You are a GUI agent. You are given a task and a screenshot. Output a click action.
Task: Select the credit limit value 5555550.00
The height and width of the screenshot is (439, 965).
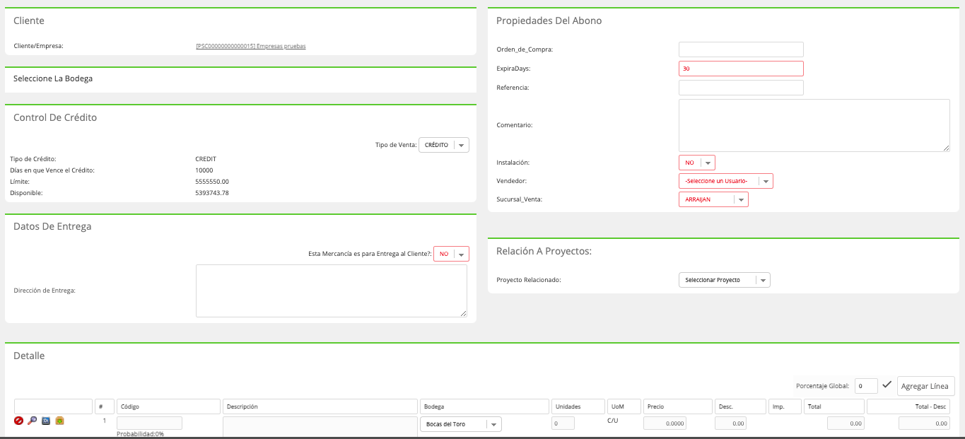click(212, 182)
